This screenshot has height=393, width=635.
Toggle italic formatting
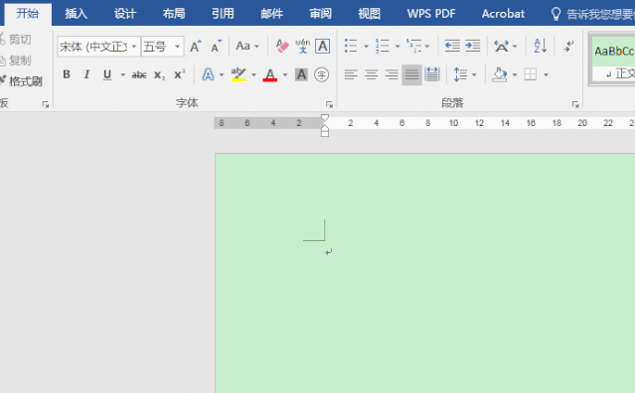pyautogui.click(x=86, y=74)
